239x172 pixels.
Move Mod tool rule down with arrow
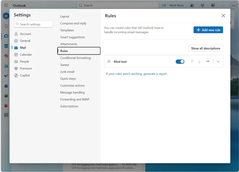click(x=199, y=62)
